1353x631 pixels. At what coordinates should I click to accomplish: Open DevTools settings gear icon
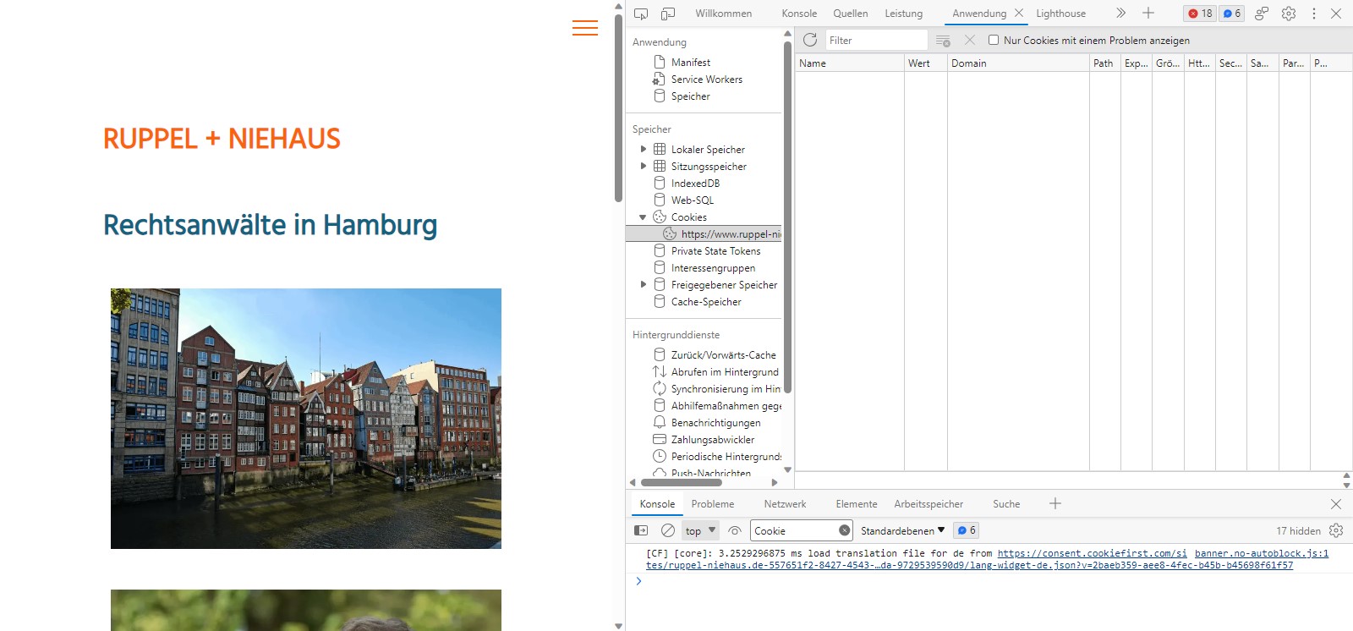[x=1289, y=14]
